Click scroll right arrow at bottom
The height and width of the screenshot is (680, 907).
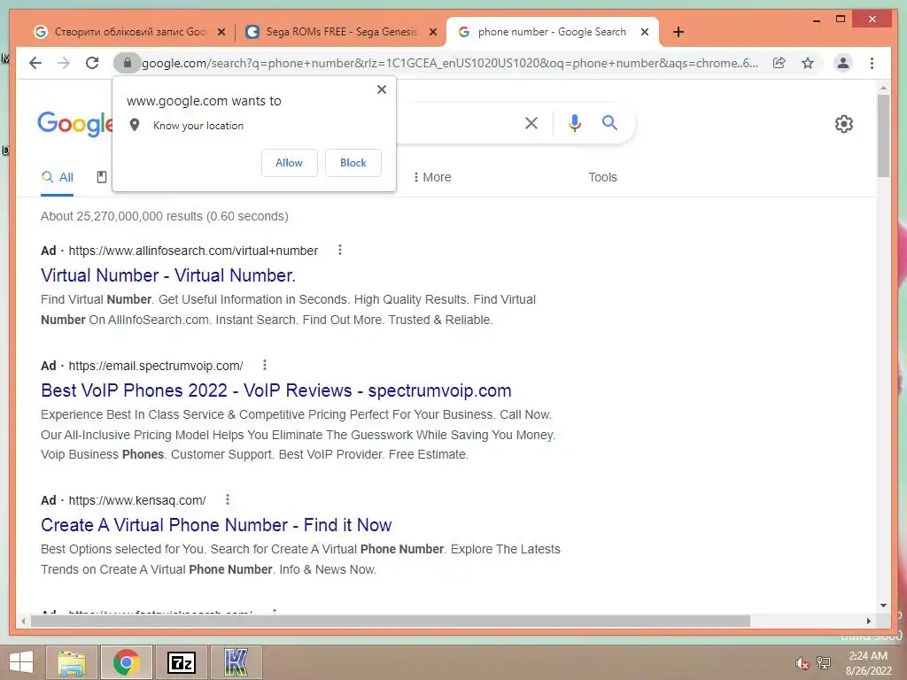868,621
